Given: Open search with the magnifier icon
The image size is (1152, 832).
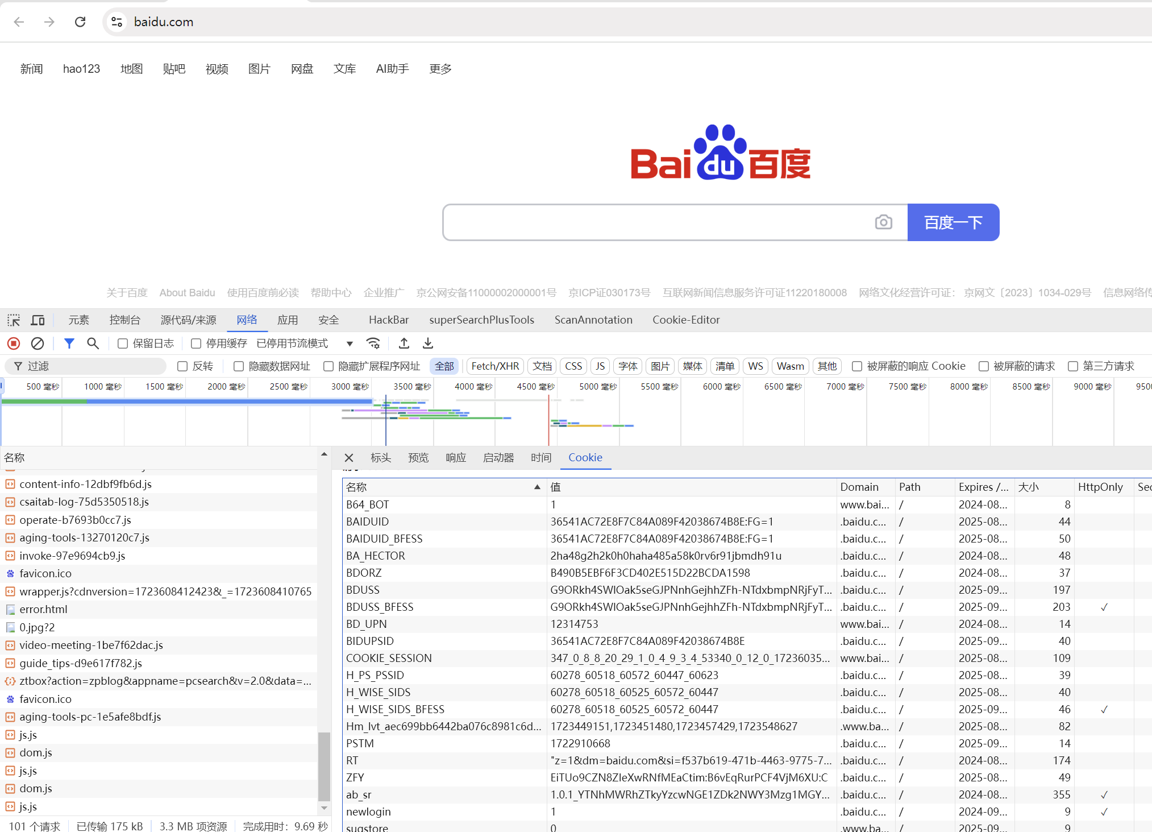Looking at the screenshot, I should pyautogui.click(x=93, y=343).
